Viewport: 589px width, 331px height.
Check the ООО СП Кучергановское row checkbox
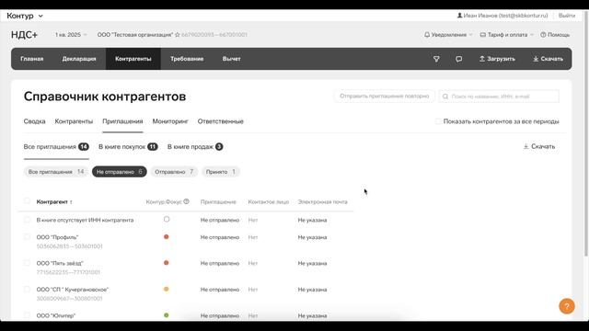click(27, 289)
